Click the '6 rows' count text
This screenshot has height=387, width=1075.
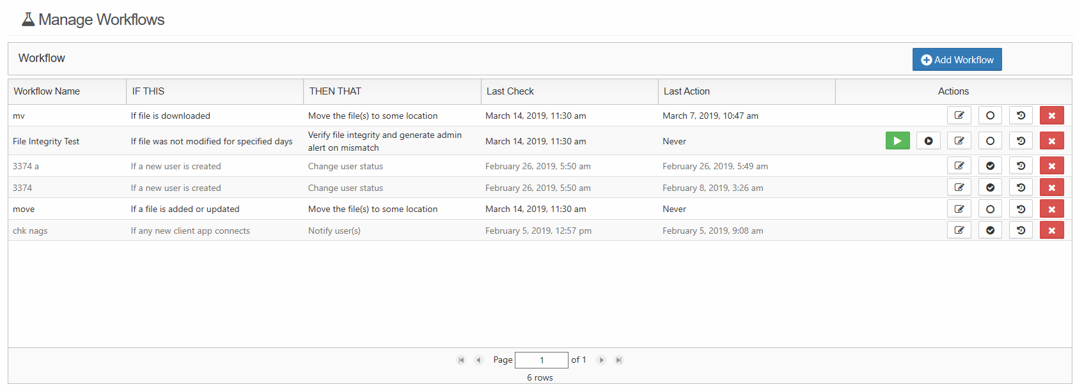click(x=540, y=377)
